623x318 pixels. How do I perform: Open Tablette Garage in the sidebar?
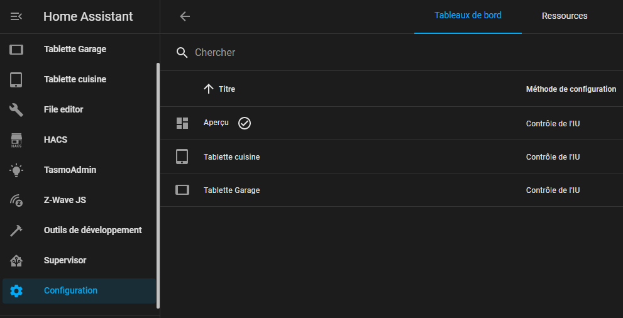(75, 49)
